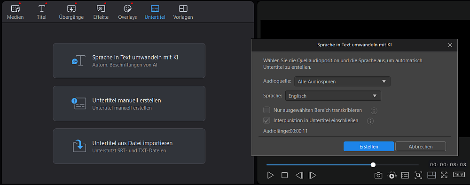The height and width of the screenshot is (185, 470).
Task: Click the Abbrechen button
Action: coord(421,147)
